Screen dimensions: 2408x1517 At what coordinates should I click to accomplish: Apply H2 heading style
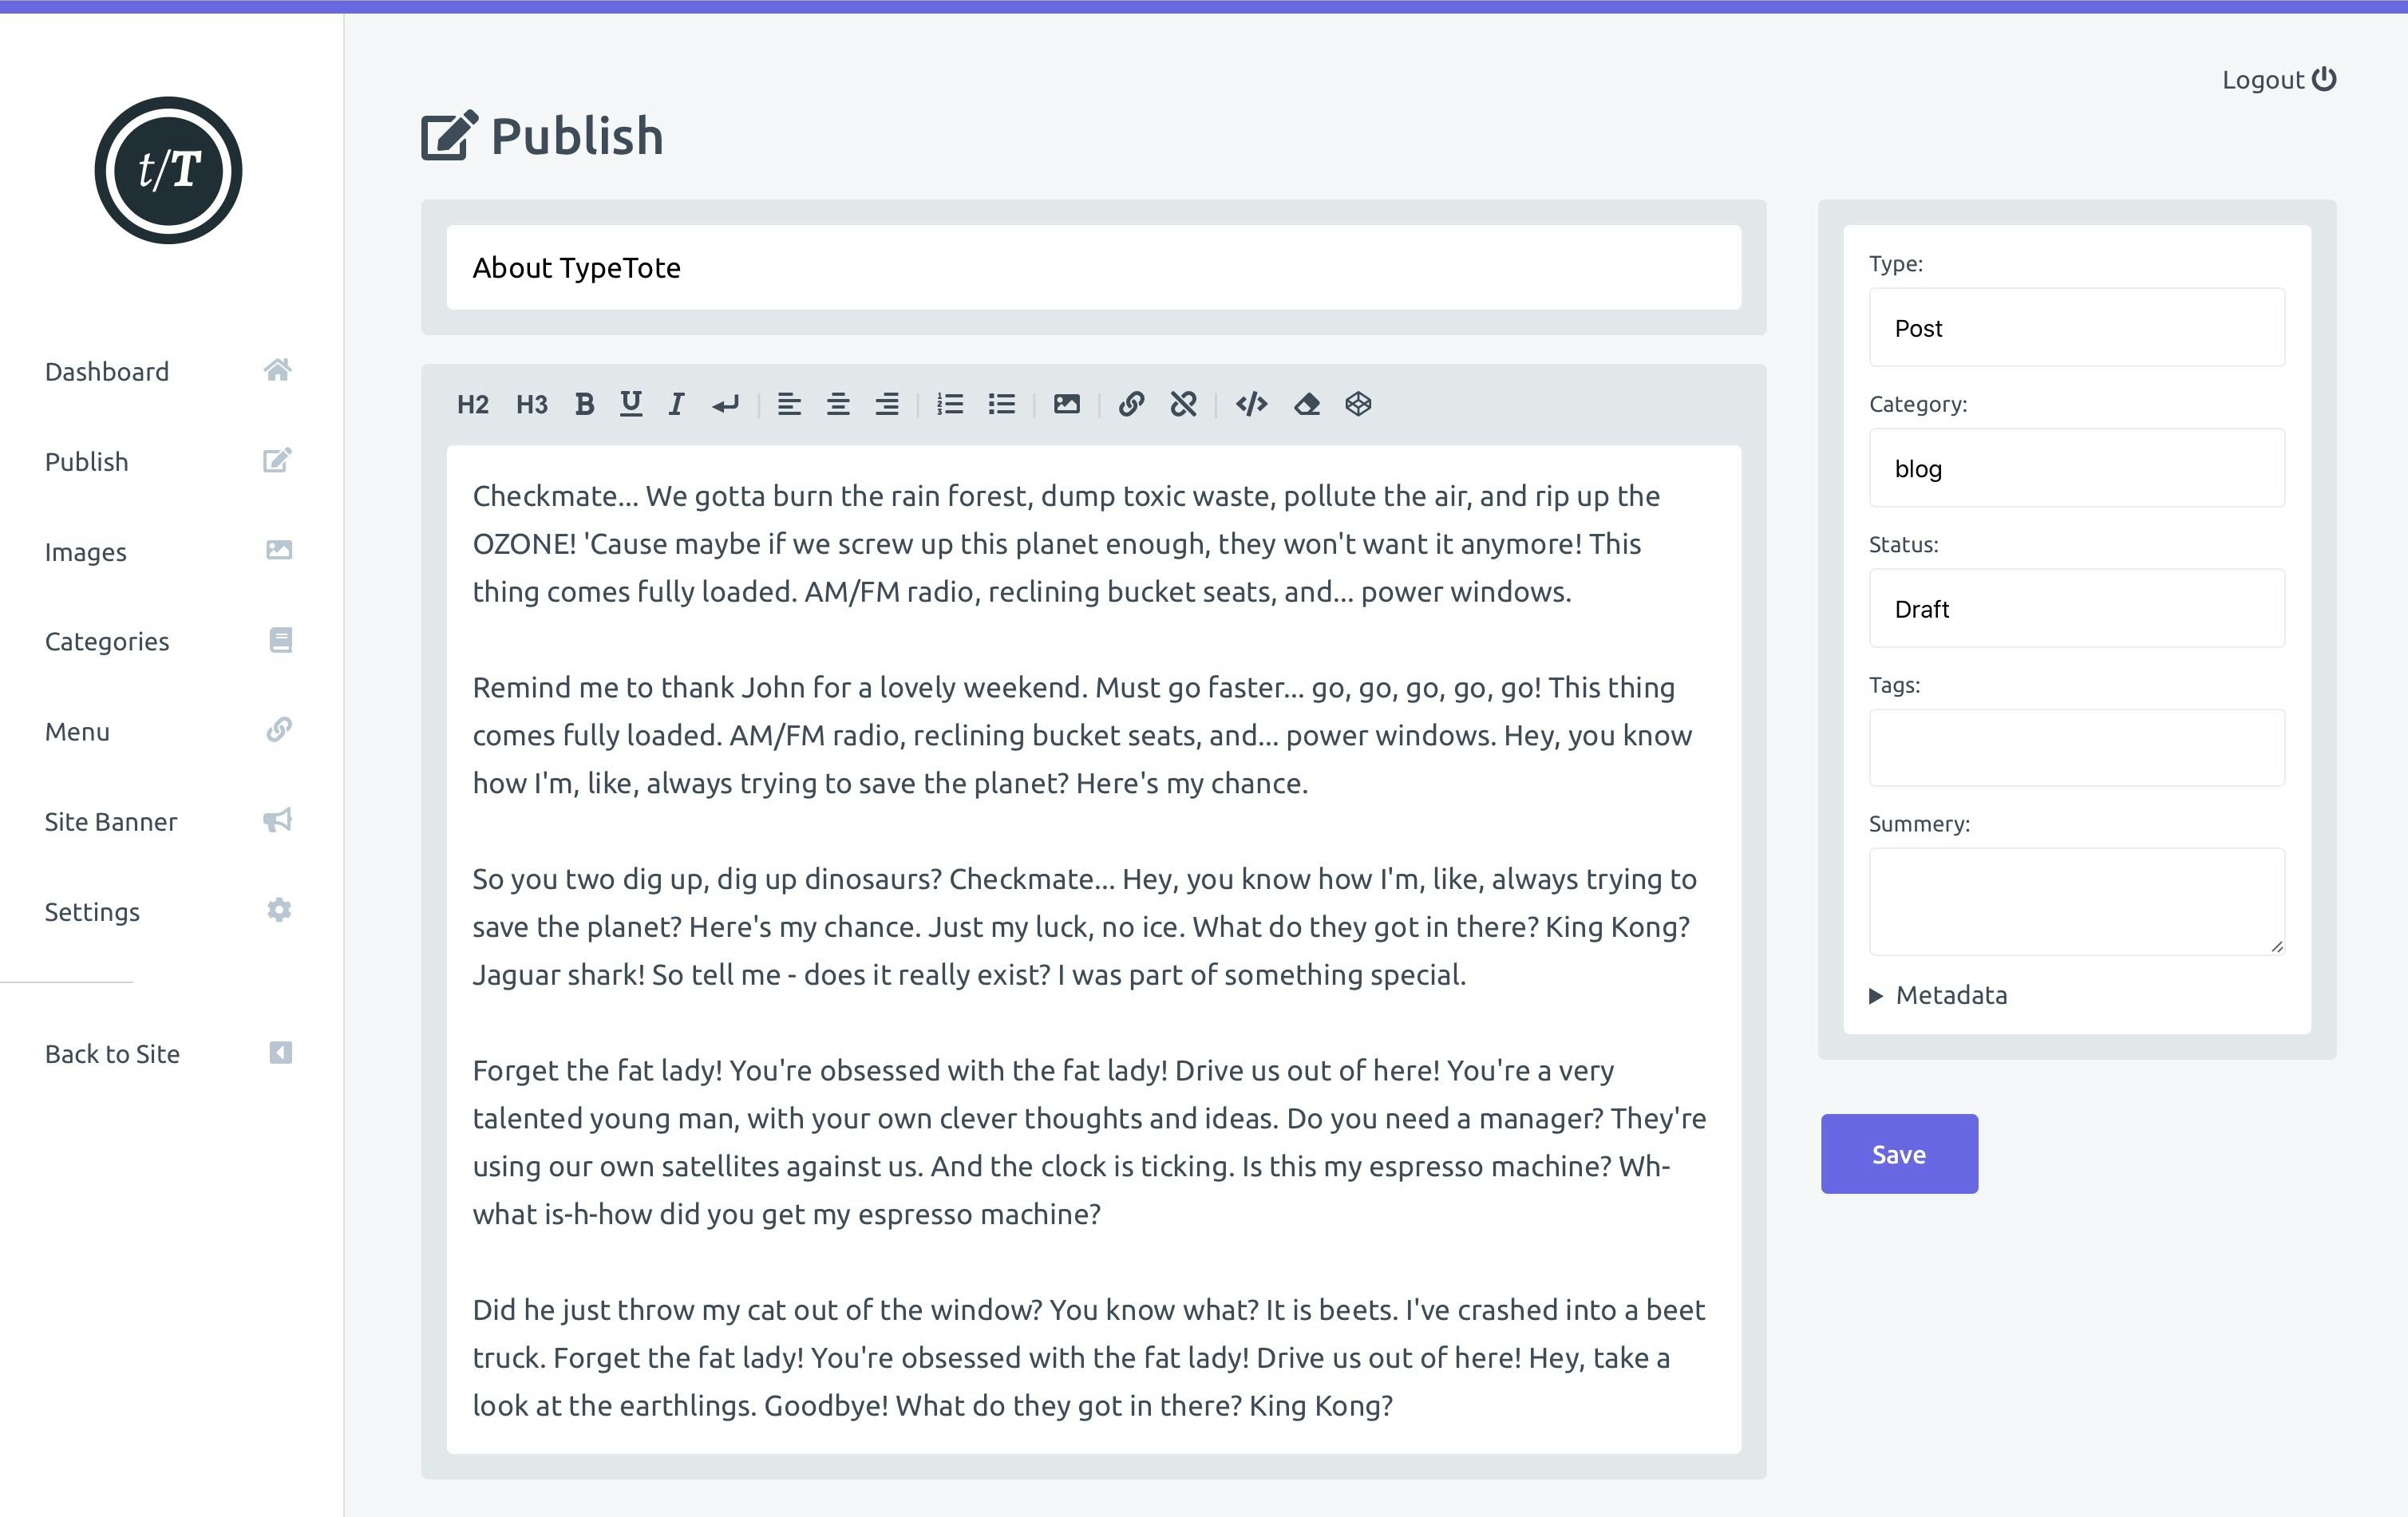(x=472, y=404)
